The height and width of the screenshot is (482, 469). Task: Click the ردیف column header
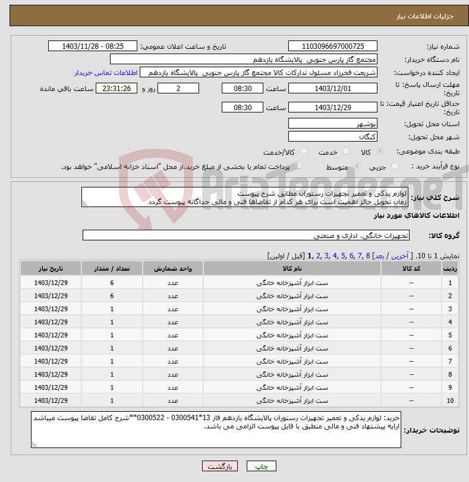pos(450,268)
